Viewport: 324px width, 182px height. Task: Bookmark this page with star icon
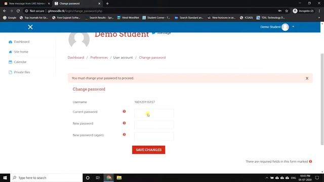coord(287,11)
